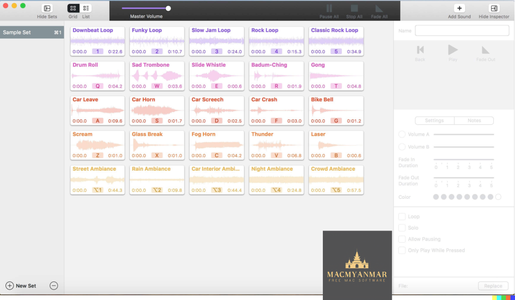Click the Fade Out Duration slider

[x=464, y=178]
